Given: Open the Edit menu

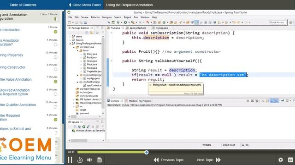Looking at the screenshot, I should pos(77,17).
